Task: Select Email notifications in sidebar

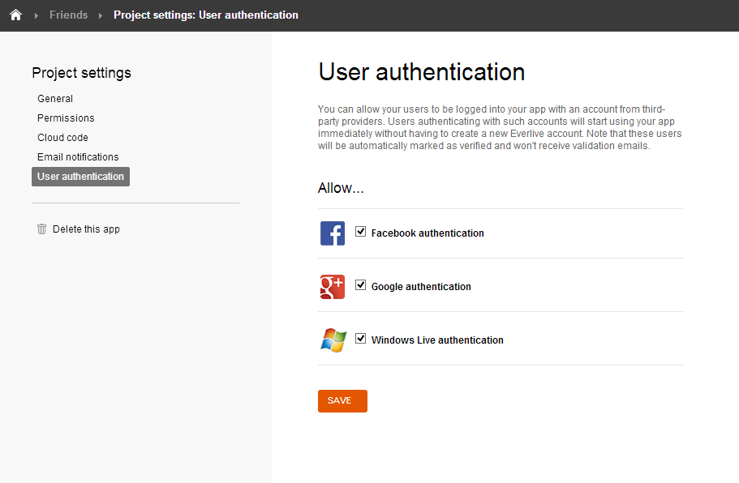Action: 78,157
